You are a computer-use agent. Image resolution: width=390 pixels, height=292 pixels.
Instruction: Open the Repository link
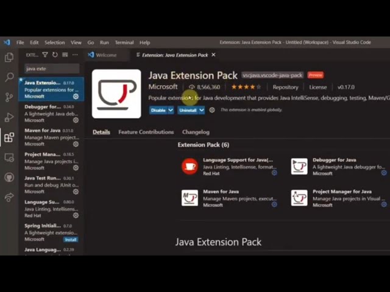285,87
